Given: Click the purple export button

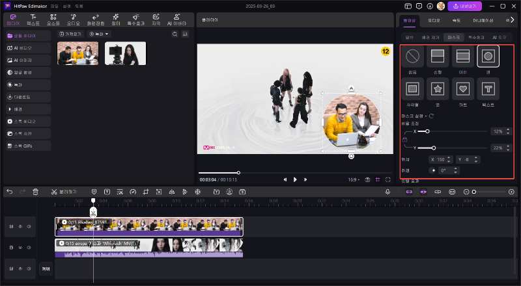Looking at the screenshot, I should pyautogui.click(x=465, y=6).
